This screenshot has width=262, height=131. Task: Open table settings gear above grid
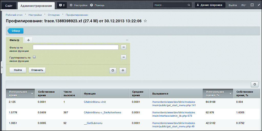[x=254, y=84]
